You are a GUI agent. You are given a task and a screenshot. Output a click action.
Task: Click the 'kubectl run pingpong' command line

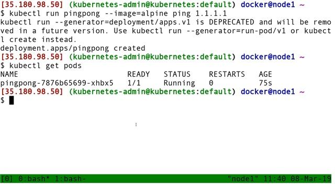[114, 14]
